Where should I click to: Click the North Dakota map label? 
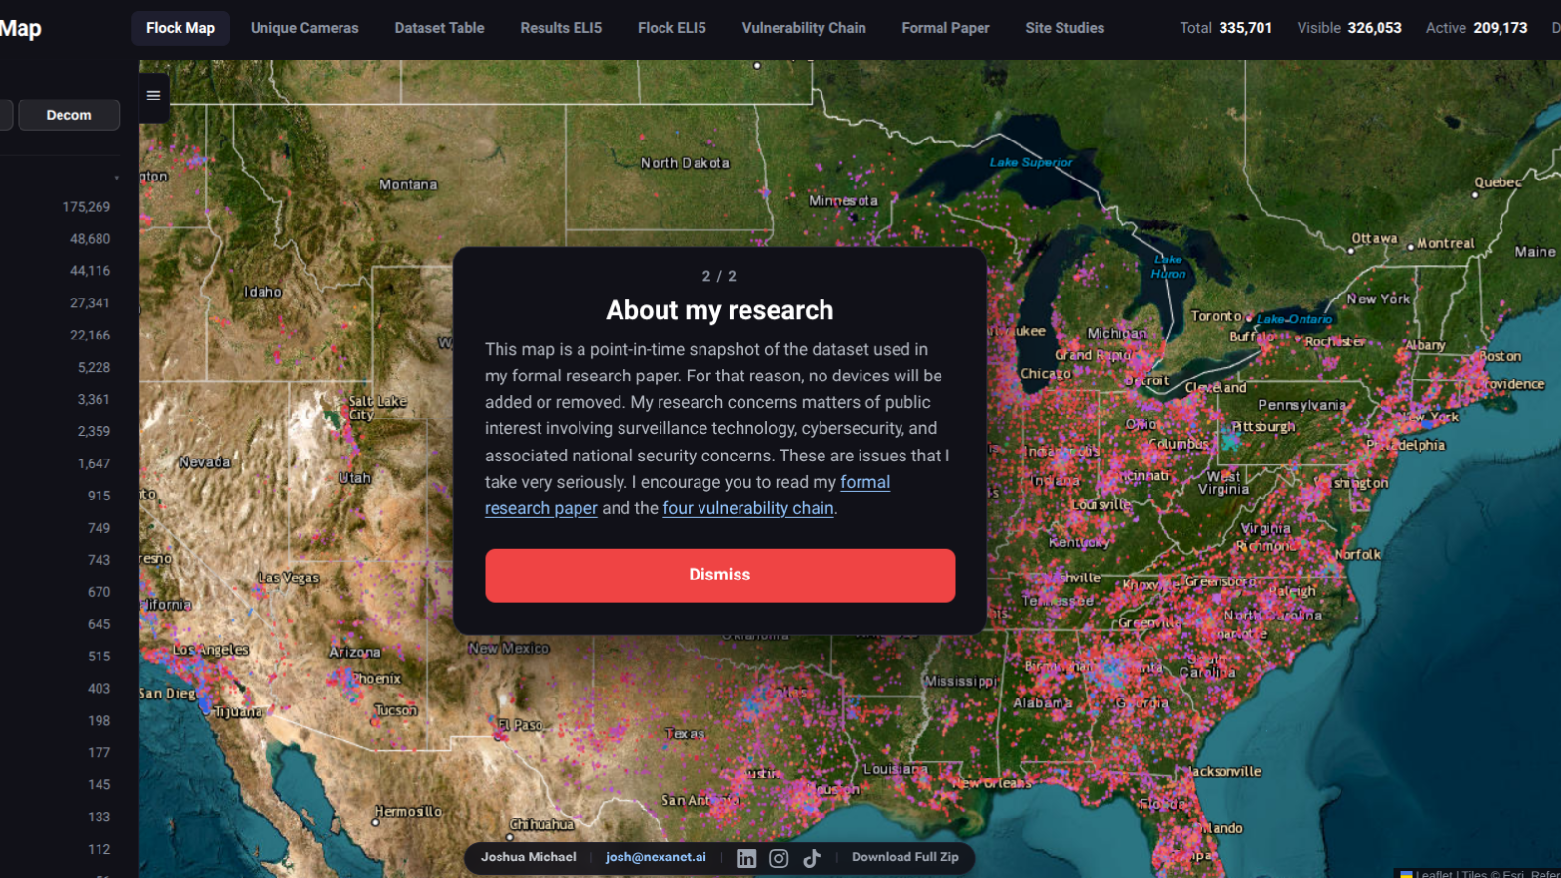[685, 163]
